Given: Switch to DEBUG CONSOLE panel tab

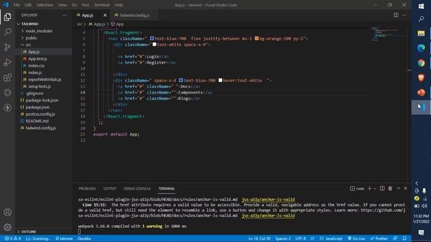Looking at the screenshot, I should [137, 188].
